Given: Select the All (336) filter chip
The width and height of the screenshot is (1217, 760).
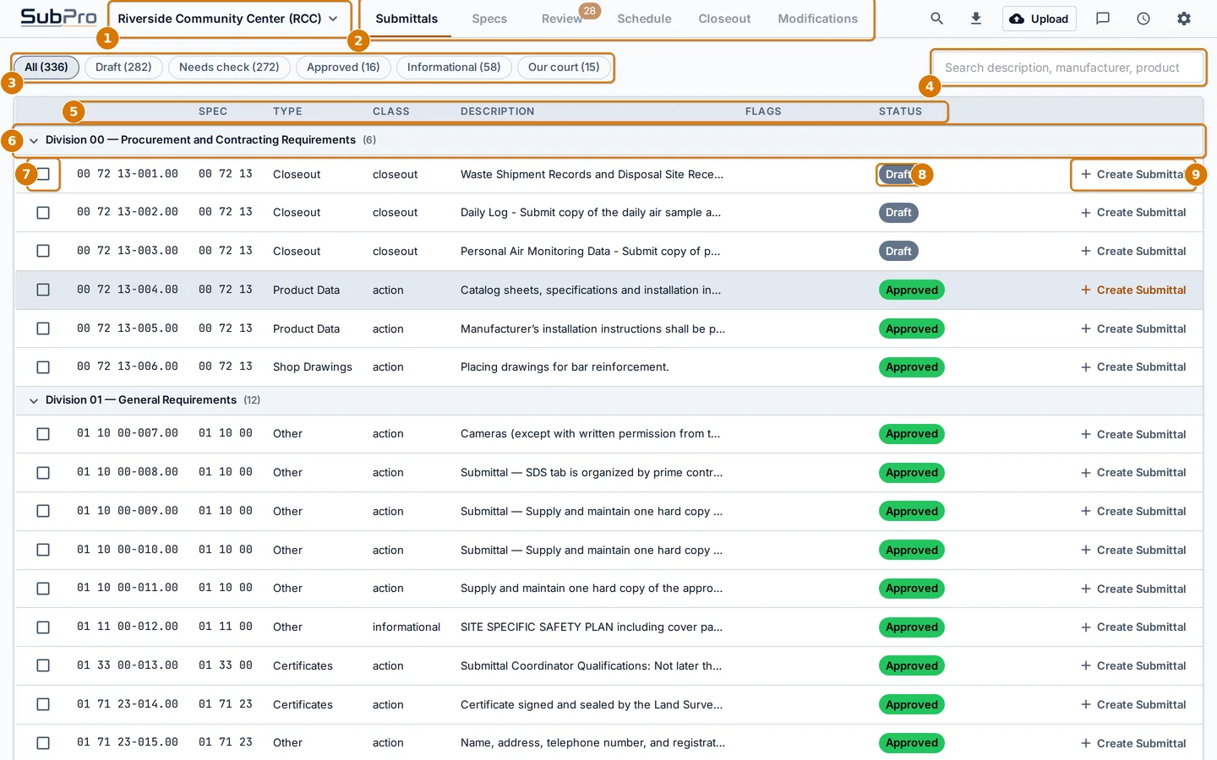Looking at the screenshot, I should [x=46, y=68].
